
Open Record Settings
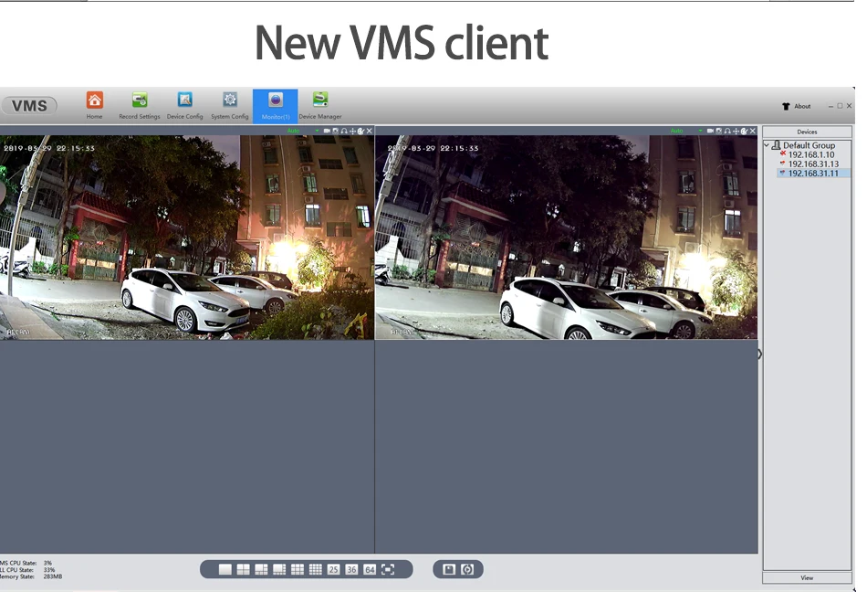[140, 106]
